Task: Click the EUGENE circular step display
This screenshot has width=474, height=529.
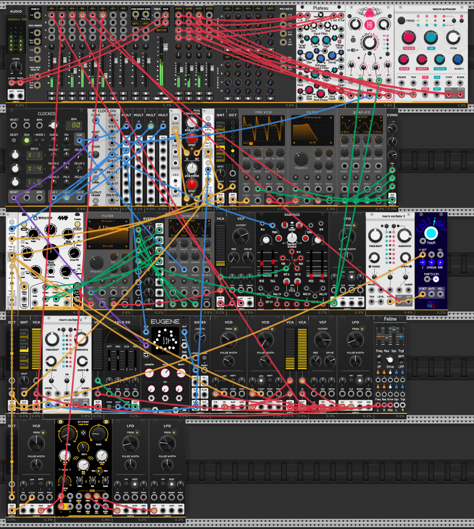Action: [165, 340]
